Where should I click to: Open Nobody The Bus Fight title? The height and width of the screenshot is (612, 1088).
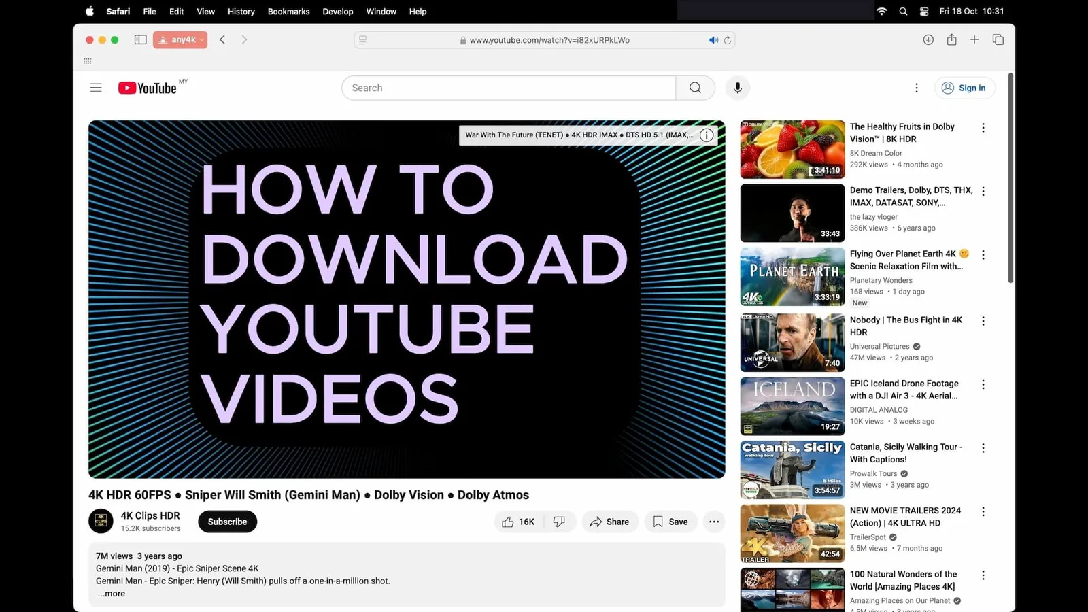[x=906, y=326]
